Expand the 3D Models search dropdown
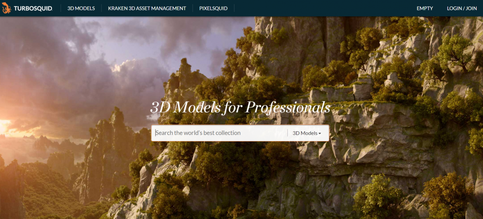483x219 pixels. point(307,133)
